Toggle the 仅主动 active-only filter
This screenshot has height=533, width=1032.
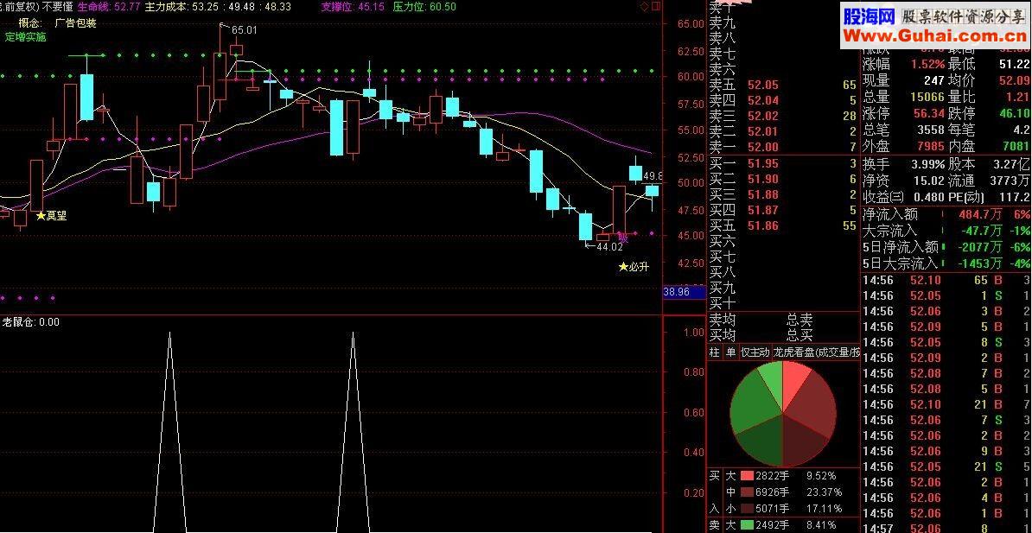(755, 352)
